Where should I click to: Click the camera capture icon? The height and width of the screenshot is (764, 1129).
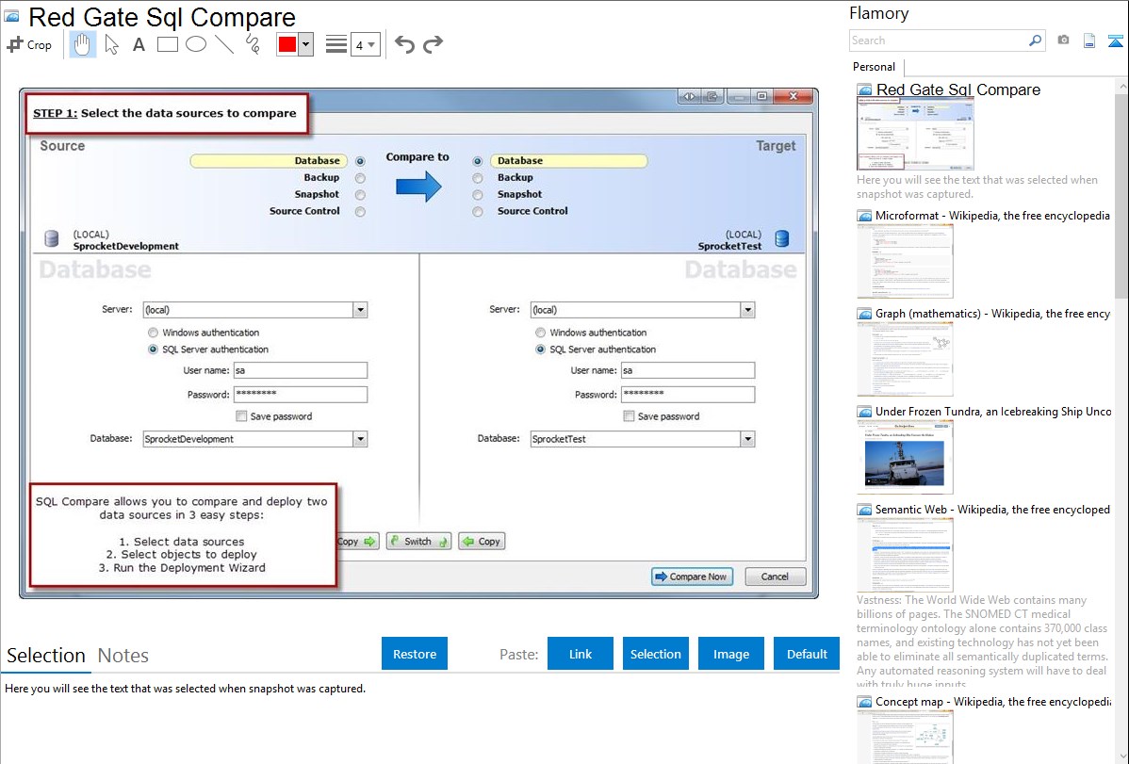point(1063,41)
